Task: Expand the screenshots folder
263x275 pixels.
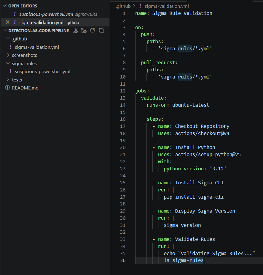Action: point(8,55)
